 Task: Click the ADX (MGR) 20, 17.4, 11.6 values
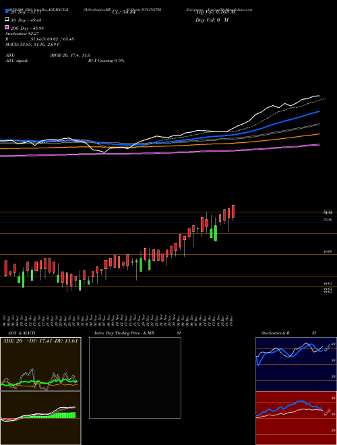[x=70, y=55]
